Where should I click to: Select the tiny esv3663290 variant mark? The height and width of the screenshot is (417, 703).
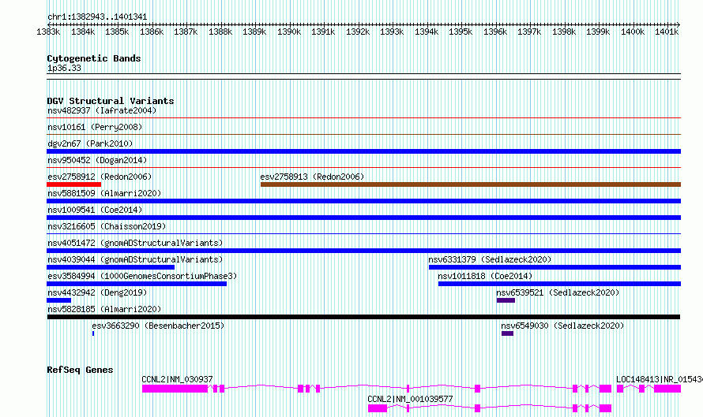93,333
